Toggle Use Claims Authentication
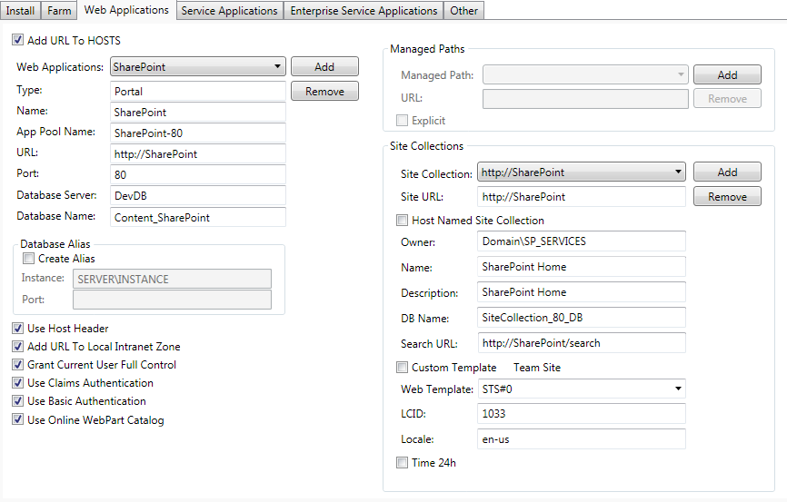 coord(18,383)
